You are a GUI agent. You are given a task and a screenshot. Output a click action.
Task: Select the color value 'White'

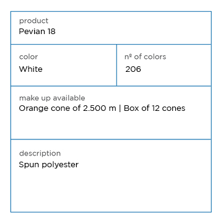31,69
